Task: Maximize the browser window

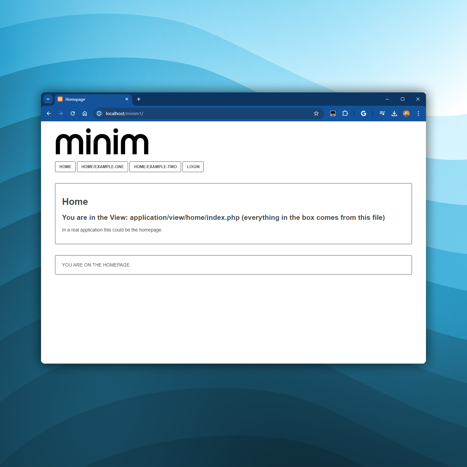Action: [403, 99]
